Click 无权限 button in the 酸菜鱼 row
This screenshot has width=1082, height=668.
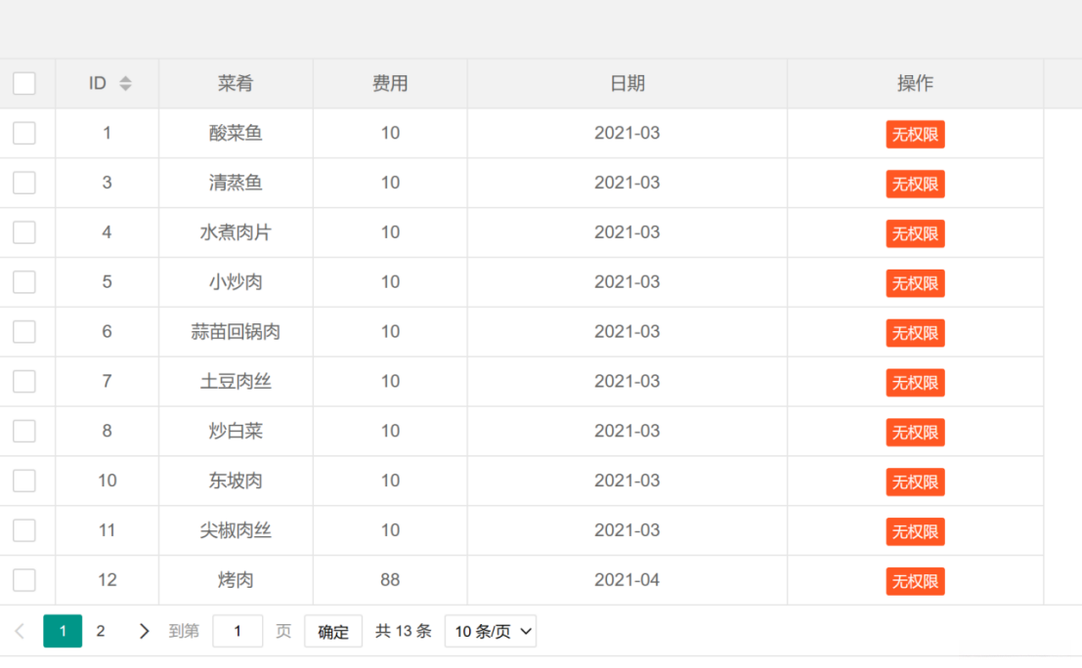(915, 135)
